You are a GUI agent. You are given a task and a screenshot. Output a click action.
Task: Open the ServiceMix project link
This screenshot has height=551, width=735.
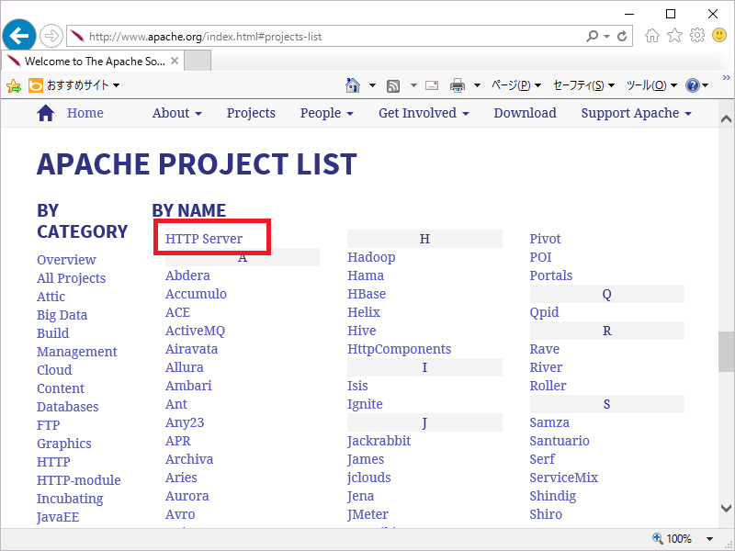[564, 478]
